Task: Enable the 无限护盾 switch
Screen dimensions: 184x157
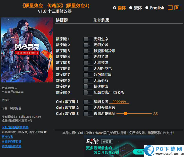Action: 88,45
